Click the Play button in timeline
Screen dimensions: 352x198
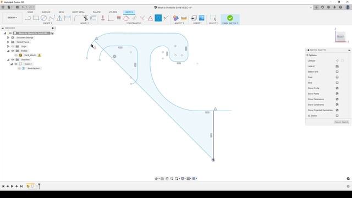point(12,186)
